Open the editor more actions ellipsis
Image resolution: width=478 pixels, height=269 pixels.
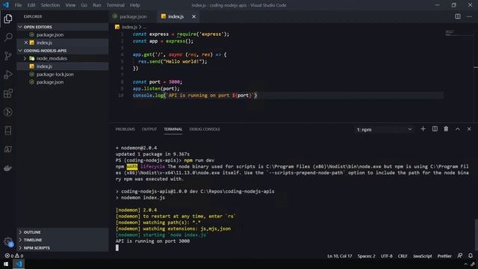coord(469,16)
